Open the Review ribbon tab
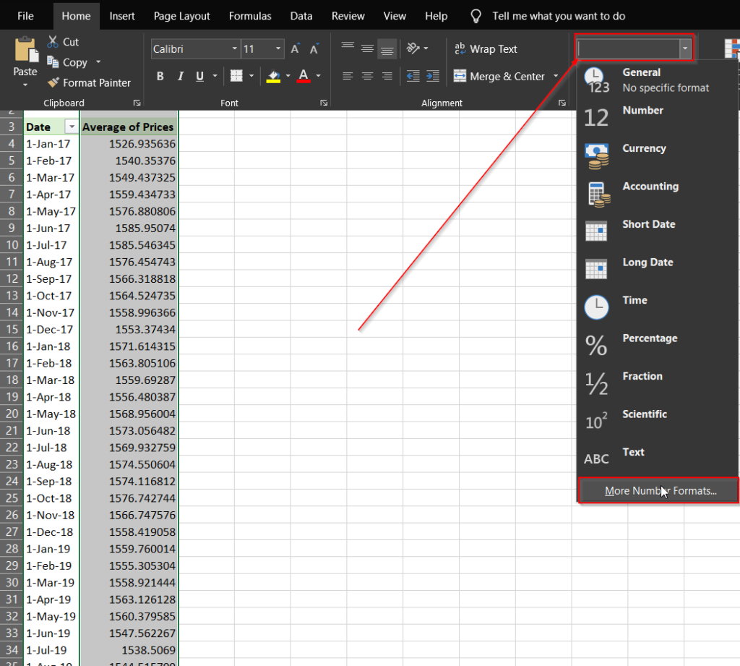740x666 pixels. point(348,15)
